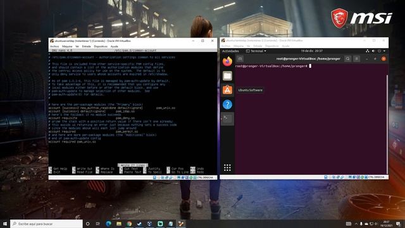
Task: Open the terminal hamburger menu button
Action: coord(357,59)
